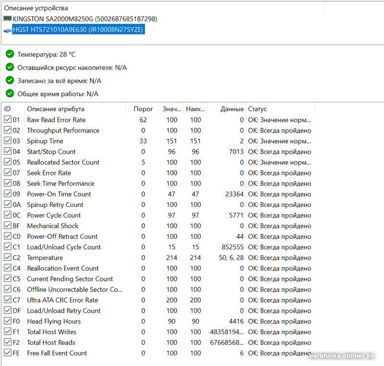Toggle checkbox for 03 Spinup Time
This screenshot has height=366, width=384.
(8, 141)
